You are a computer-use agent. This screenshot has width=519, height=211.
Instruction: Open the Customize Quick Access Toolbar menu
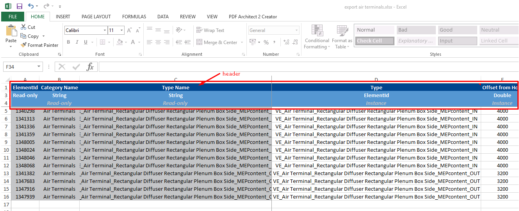tap(60, 7)
